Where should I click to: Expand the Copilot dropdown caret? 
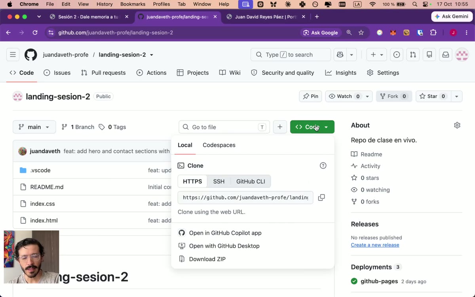click(351, 55)
